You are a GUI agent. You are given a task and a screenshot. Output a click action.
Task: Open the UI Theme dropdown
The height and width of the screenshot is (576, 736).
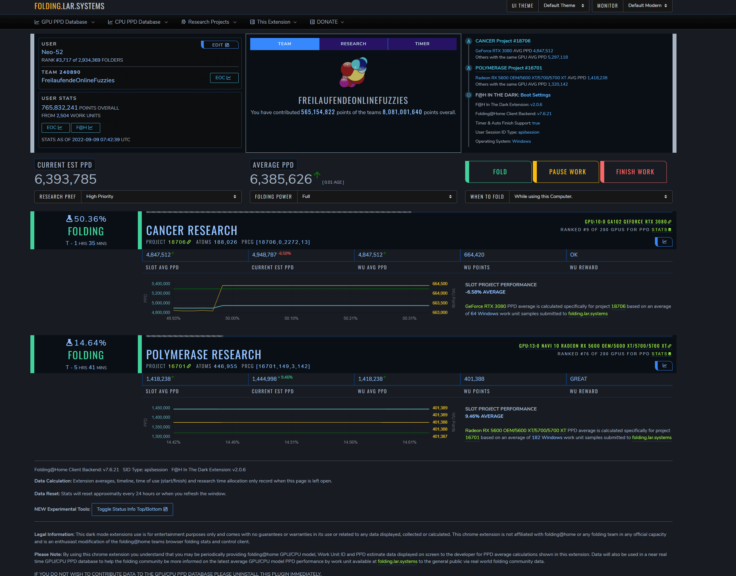563,6
